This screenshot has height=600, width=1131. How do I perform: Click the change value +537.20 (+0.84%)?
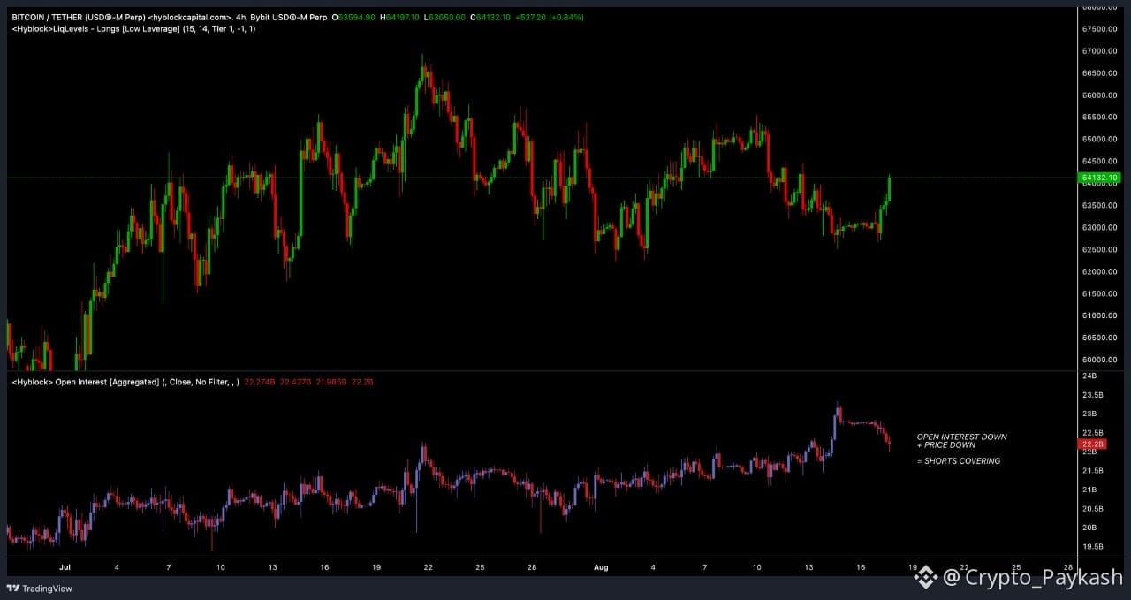click(550, 18)
